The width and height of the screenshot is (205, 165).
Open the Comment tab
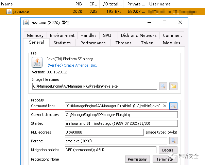(172, 36)
